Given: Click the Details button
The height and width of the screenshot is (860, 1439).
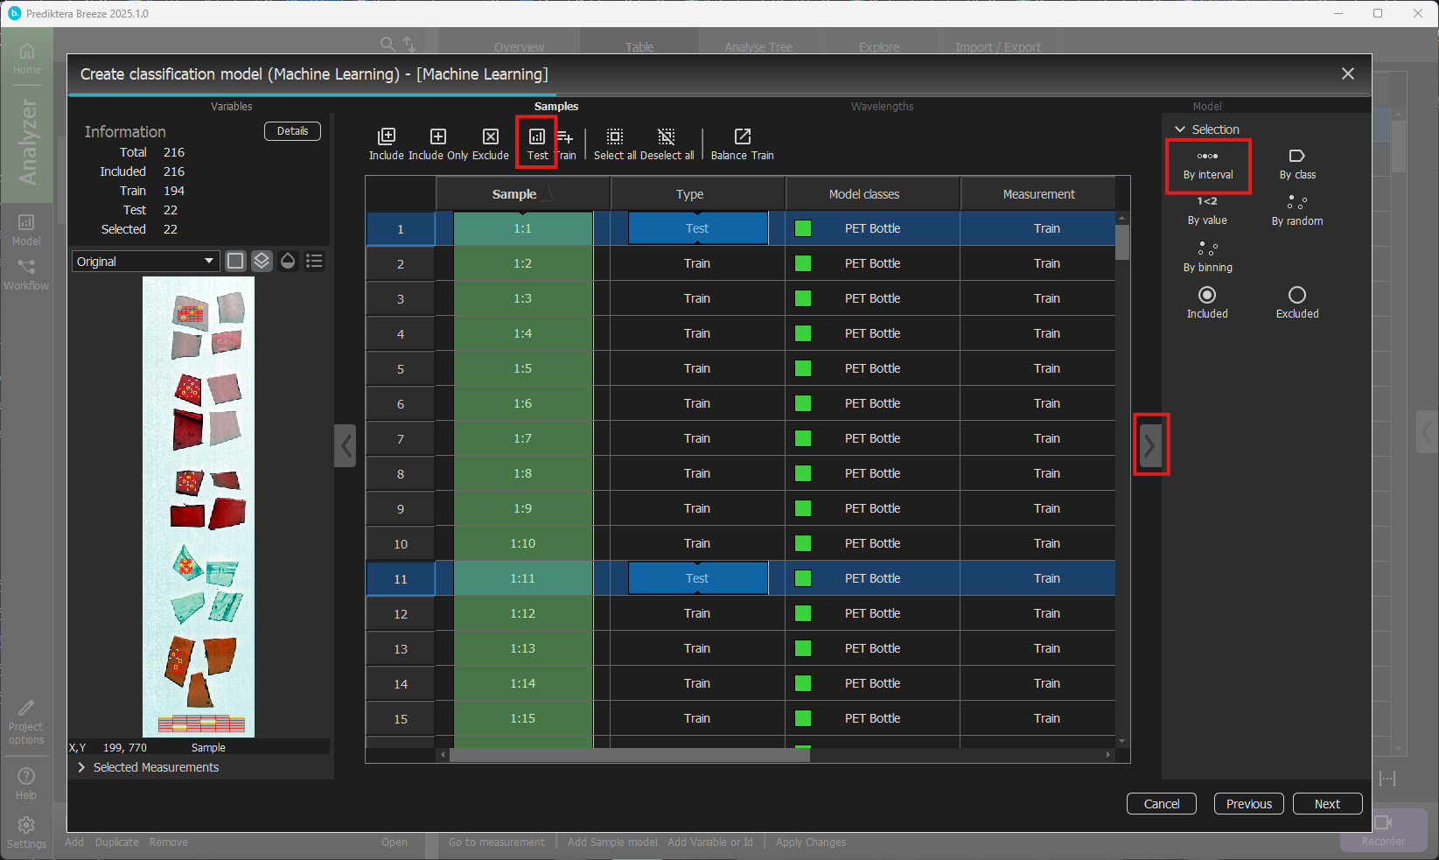Looking at the screenshot, I should (292, 131).
